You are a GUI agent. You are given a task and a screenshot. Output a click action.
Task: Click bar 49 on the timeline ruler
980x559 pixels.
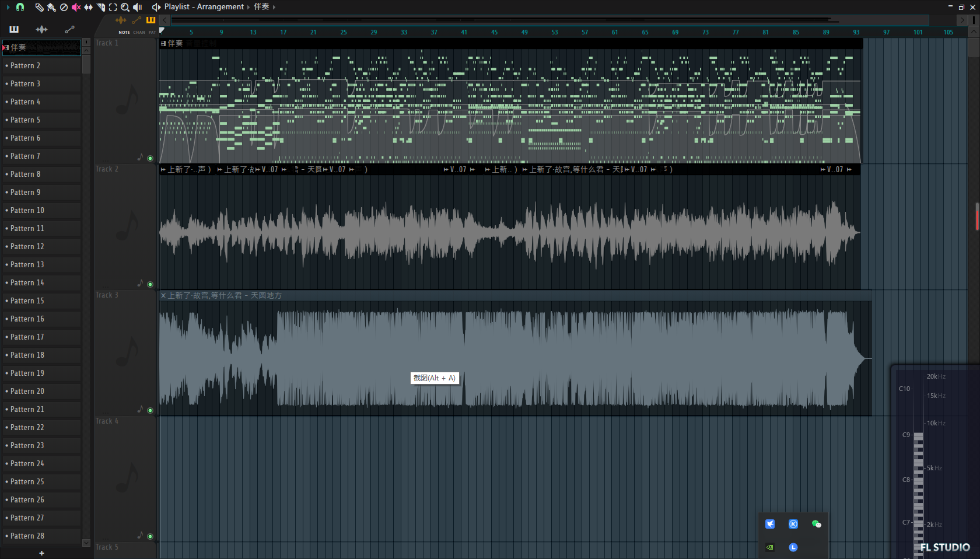click(x=524, y=33)
